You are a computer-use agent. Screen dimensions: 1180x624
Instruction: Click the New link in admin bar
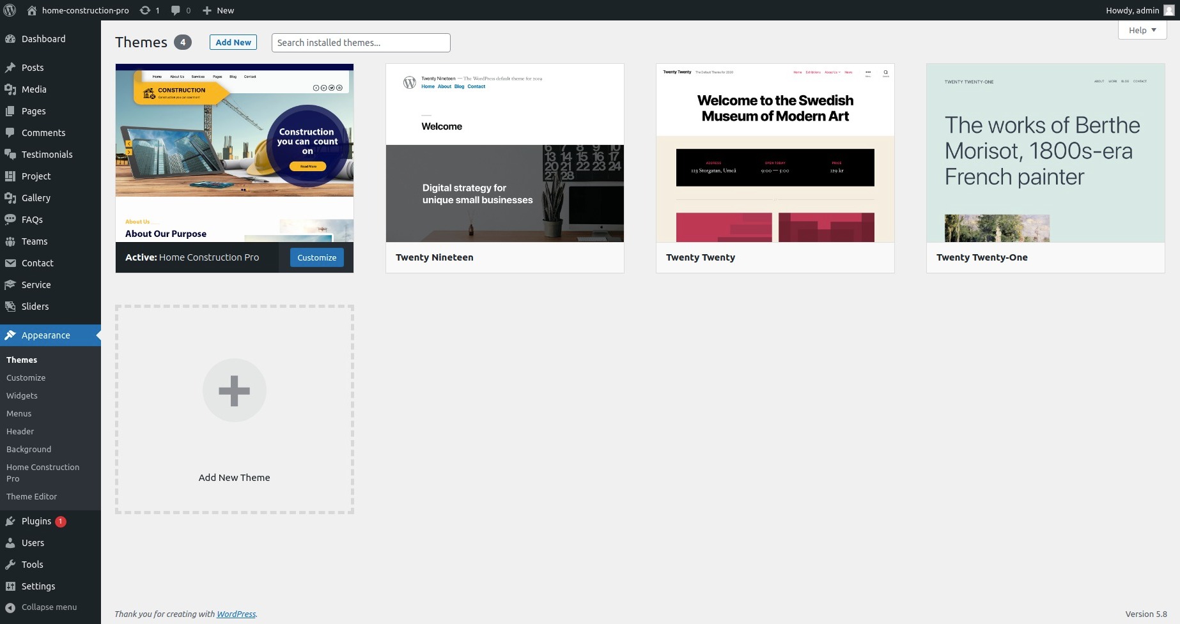(226, 10)
